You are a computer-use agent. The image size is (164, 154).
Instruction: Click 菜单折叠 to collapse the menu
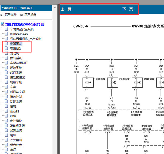click(x=30, y=14)
